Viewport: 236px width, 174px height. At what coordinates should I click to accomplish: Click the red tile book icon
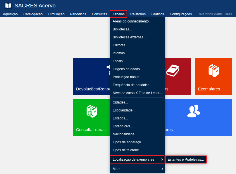(x=173, y=71)
